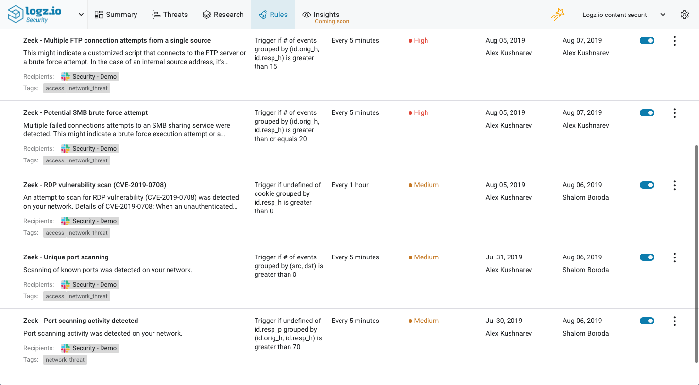Viewport: 699px width, 385px height.
Task: Click the access tag in RDP vulnerability rule
Action: coord(55,233)
